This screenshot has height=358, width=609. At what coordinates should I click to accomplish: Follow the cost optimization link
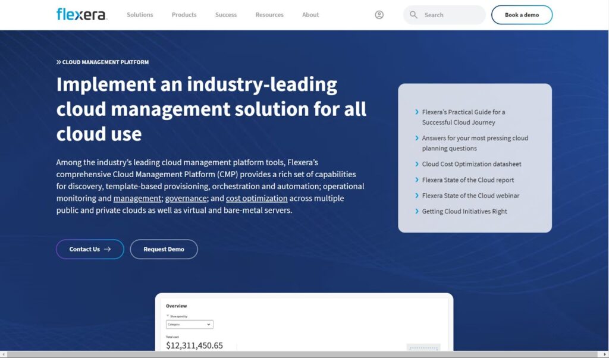(256, 199)
